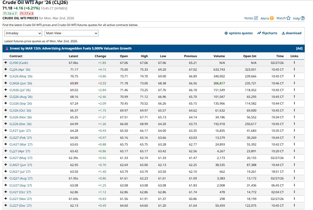Click the Contract column header

[16, 56]
